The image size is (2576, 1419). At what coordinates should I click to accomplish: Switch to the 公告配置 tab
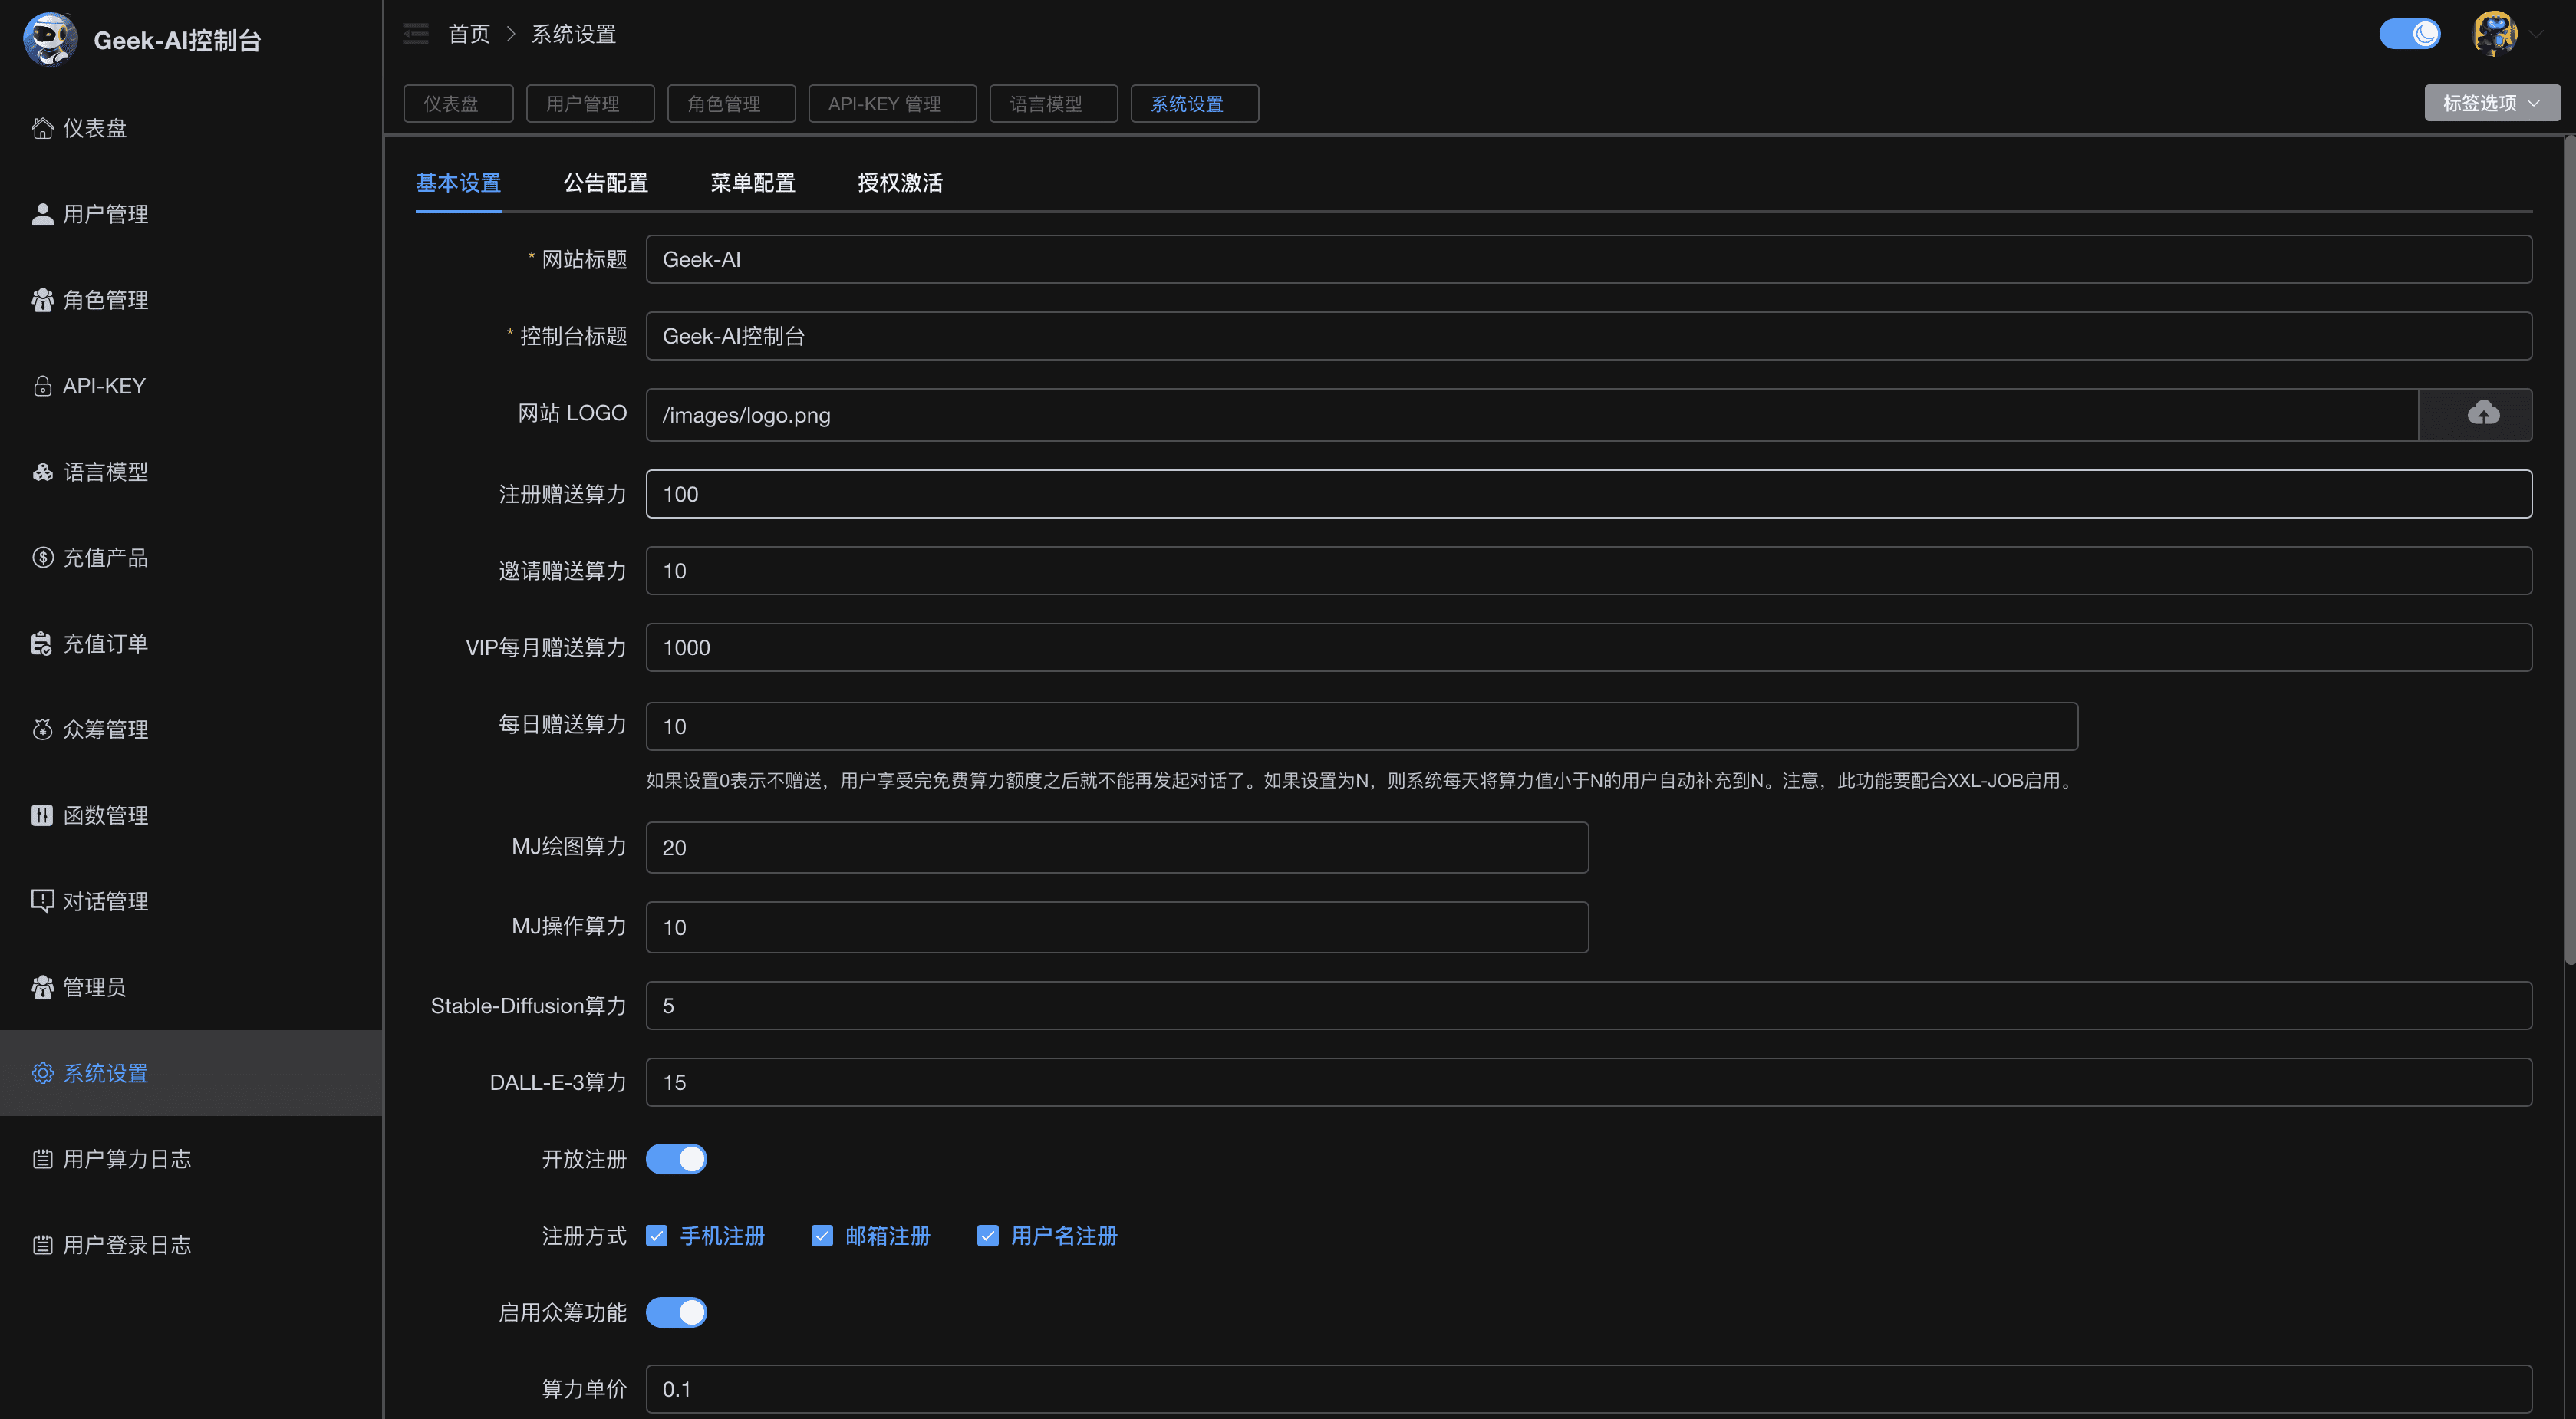tap(605, 183)
